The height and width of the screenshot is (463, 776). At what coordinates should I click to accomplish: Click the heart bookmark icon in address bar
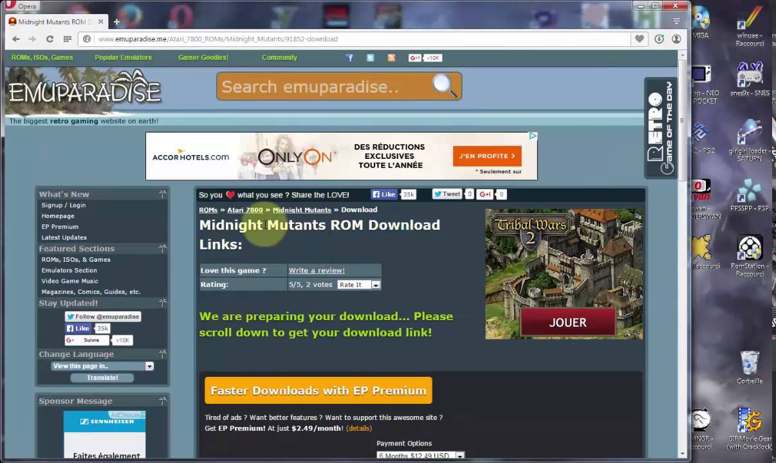[x=639, y=39]
